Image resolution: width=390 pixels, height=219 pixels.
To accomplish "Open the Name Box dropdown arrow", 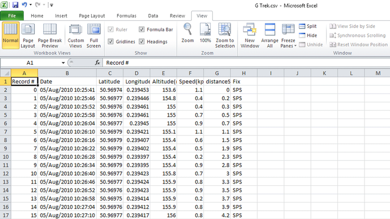I will tap(63, 62).
